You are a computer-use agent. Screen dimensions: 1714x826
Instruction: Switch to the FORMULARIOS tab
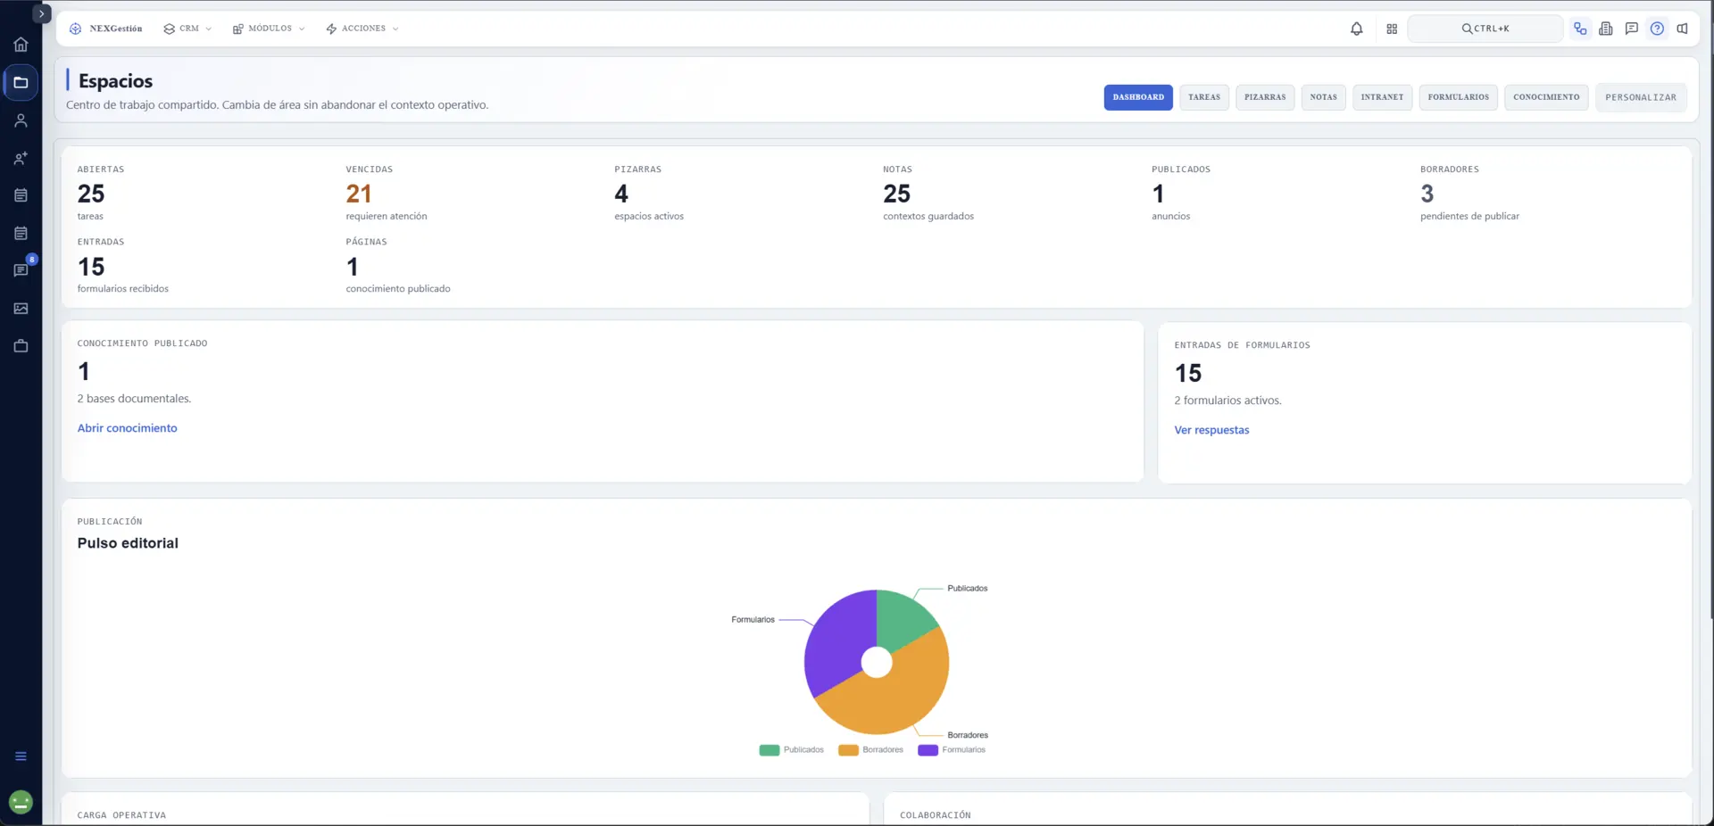coord(1458,97)
